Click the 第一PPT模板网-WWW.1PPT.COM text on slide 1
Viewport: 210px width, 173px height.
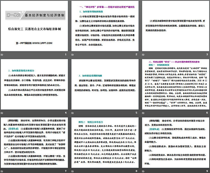pyautogui.click(x=34, y=43)
